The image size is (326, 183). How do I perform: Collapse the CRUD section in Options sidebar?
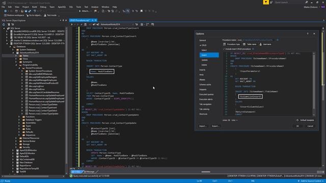(200, 45)
